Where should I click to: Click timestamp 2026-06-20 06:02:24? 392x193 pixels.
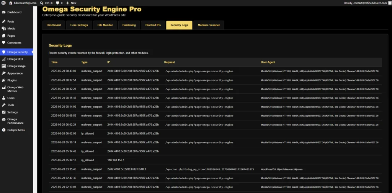pyautogui.click(x=64, y=125)
